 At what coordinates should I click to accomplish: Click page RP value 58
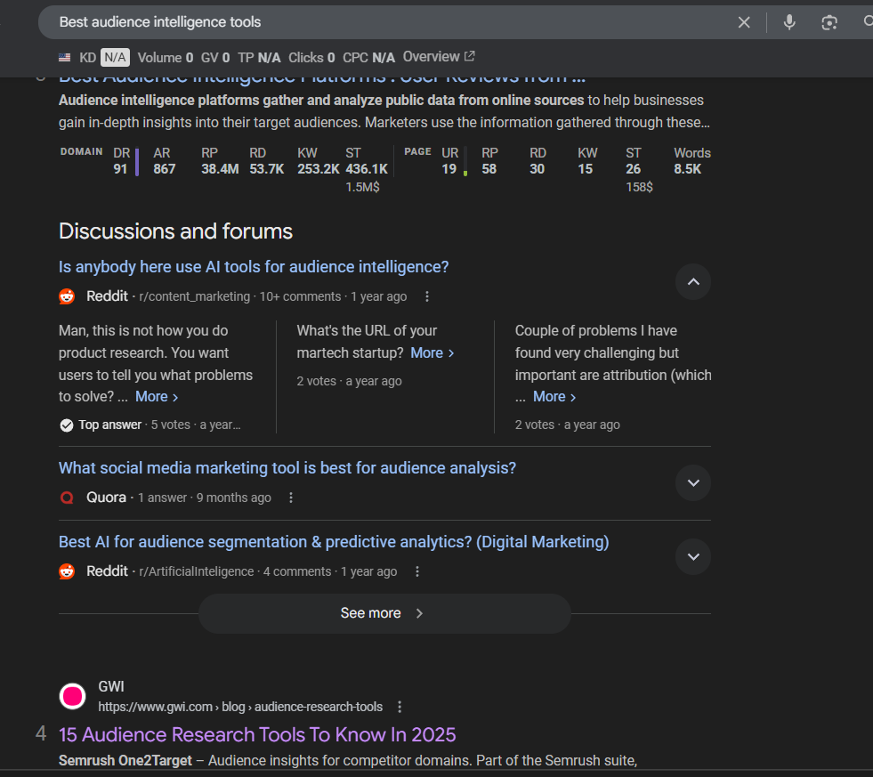(x=489, y=169)
